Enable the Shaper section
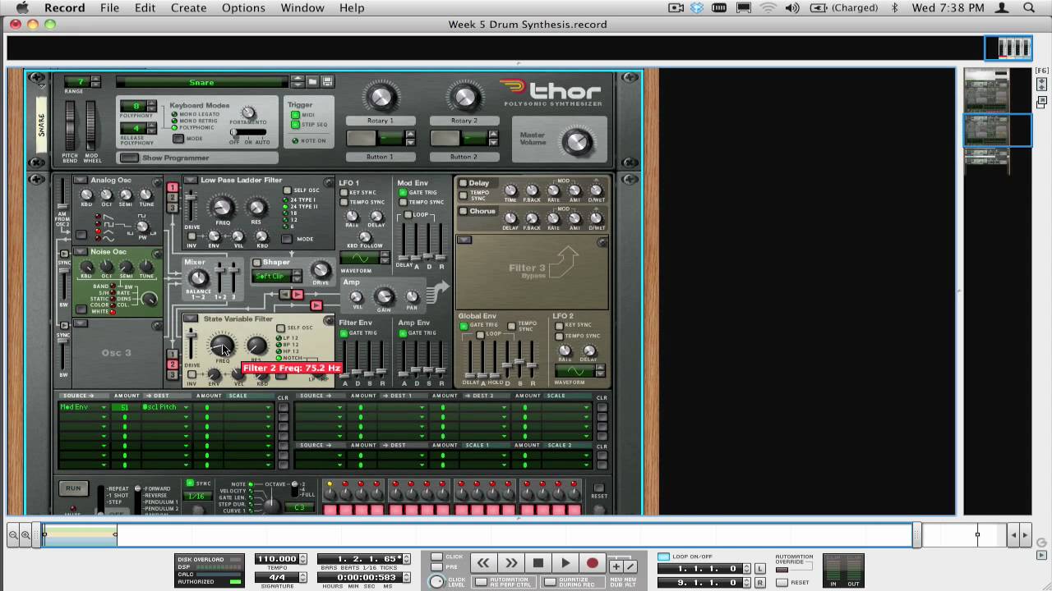Viewport: 1052px width, 591px height. point(256,263)
